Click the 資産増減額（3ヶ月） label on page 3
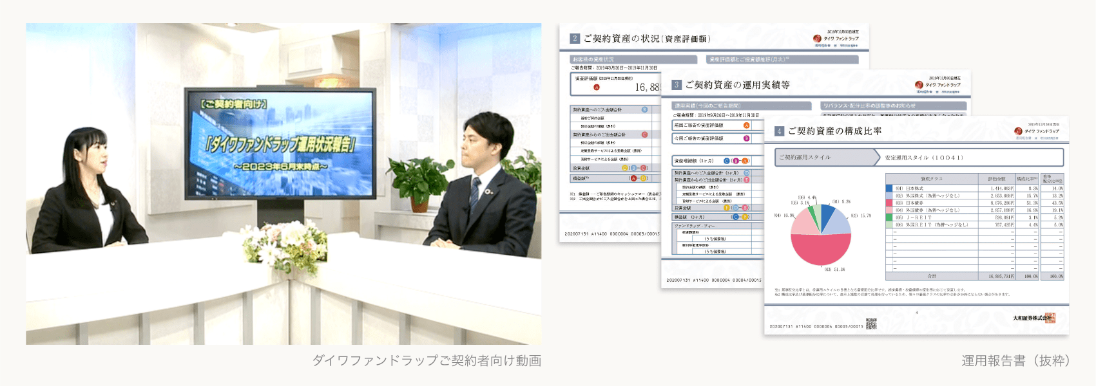The width and height of the screenshot is (1096, 386). [x=694, y=161]
